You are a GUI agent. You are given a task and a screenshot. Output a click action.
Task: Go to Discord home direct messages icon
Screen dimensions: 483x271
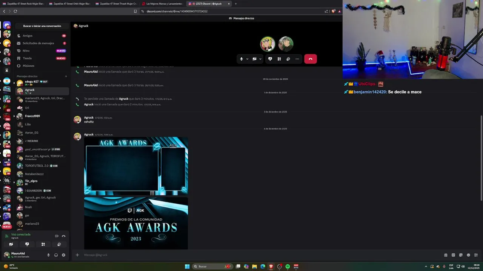pos(7,25)
